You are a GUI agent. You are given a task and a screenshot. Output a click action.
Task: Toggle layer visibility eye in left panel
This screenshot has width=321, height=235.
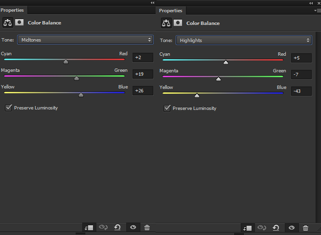pyautogui.click(x=133, y=227)
